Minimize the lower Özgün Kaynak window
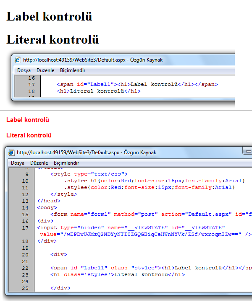 click(248, 152)
